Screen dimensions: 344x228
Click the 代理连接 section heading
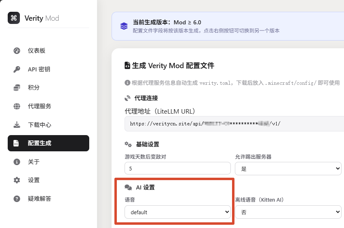pyautogui.click(x=146, y=98)
